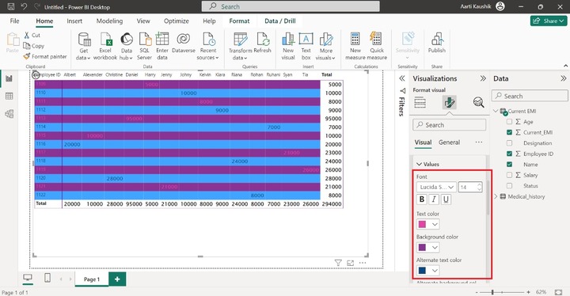
Task: Collapse the Current EMI table
Action: (496, 111)
